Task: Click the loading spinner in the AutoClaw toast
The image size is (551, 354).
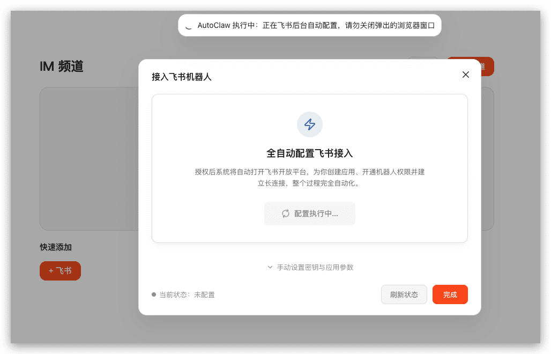Action: coord(188,26)
